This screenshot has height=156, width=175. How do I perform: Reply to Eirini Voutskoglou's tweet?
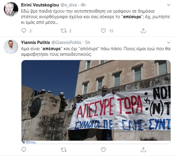pos(24,31)
